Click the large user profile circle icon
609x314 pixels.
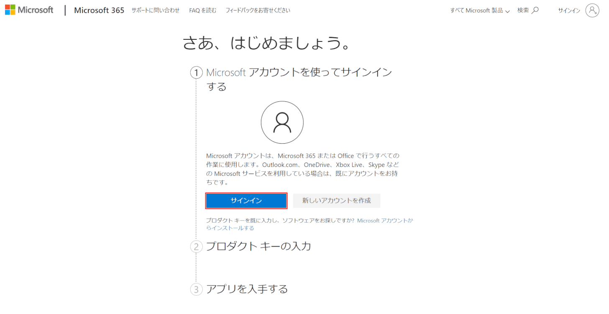point(282,123)
